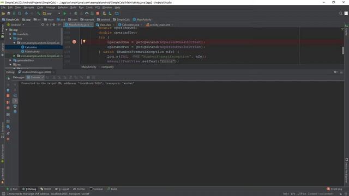The height and width of the screenshot is (196, 349).
Task: Open project folder icon in main toolbar
Action: point(3,14)
